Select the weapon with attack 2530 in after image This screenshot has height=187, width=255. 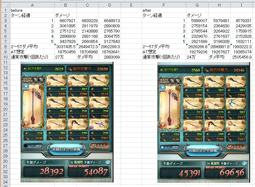[214, 103]
